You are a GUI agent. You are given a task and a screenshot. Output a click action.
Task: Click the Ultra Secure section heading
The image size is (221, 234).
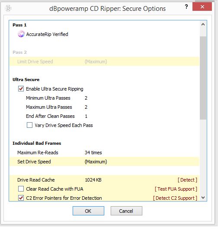point(26,80)
